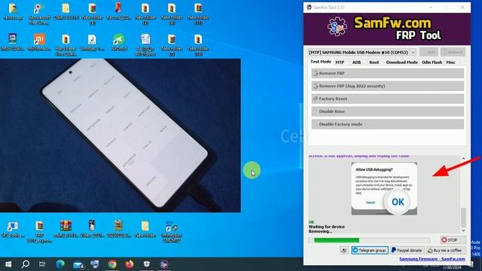Open Firefox from the taskbar
Screen dimensions: 482x271
[x=130, y=264]
